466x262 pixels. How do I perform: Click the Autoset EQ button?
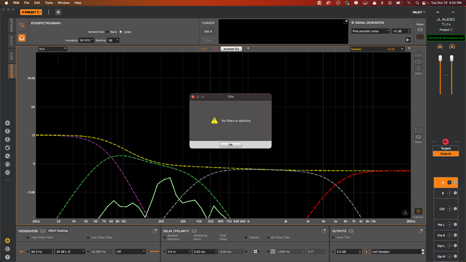coord(231,49)
